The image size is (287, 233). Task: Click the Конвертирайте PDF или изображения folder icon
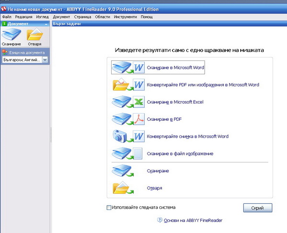coord(121,85)
